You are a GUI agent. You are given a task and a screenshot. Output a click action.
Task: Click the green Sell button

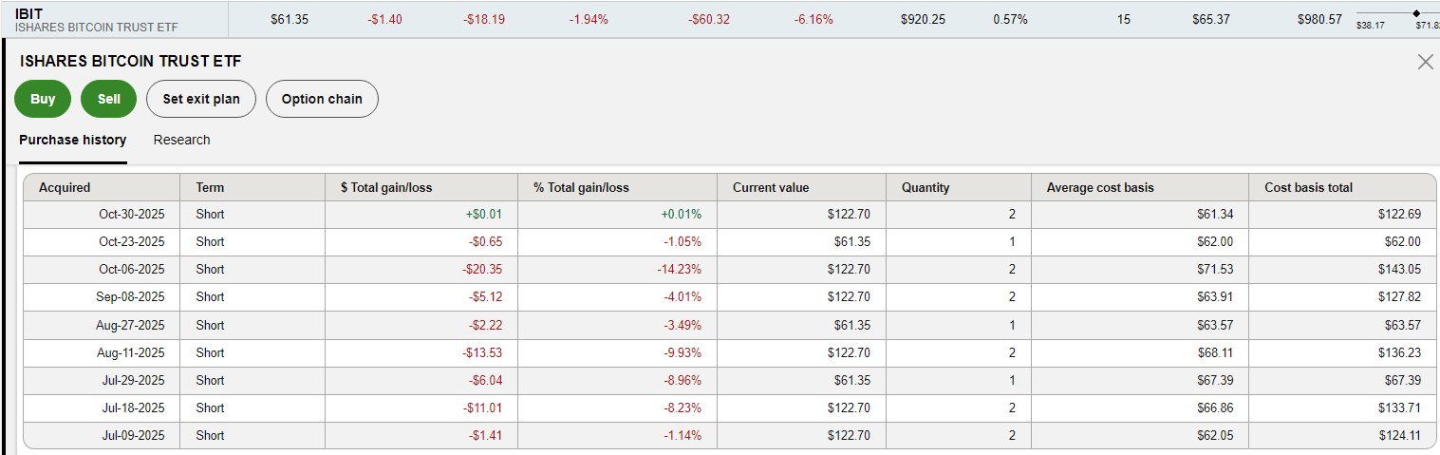coord(109,99)
